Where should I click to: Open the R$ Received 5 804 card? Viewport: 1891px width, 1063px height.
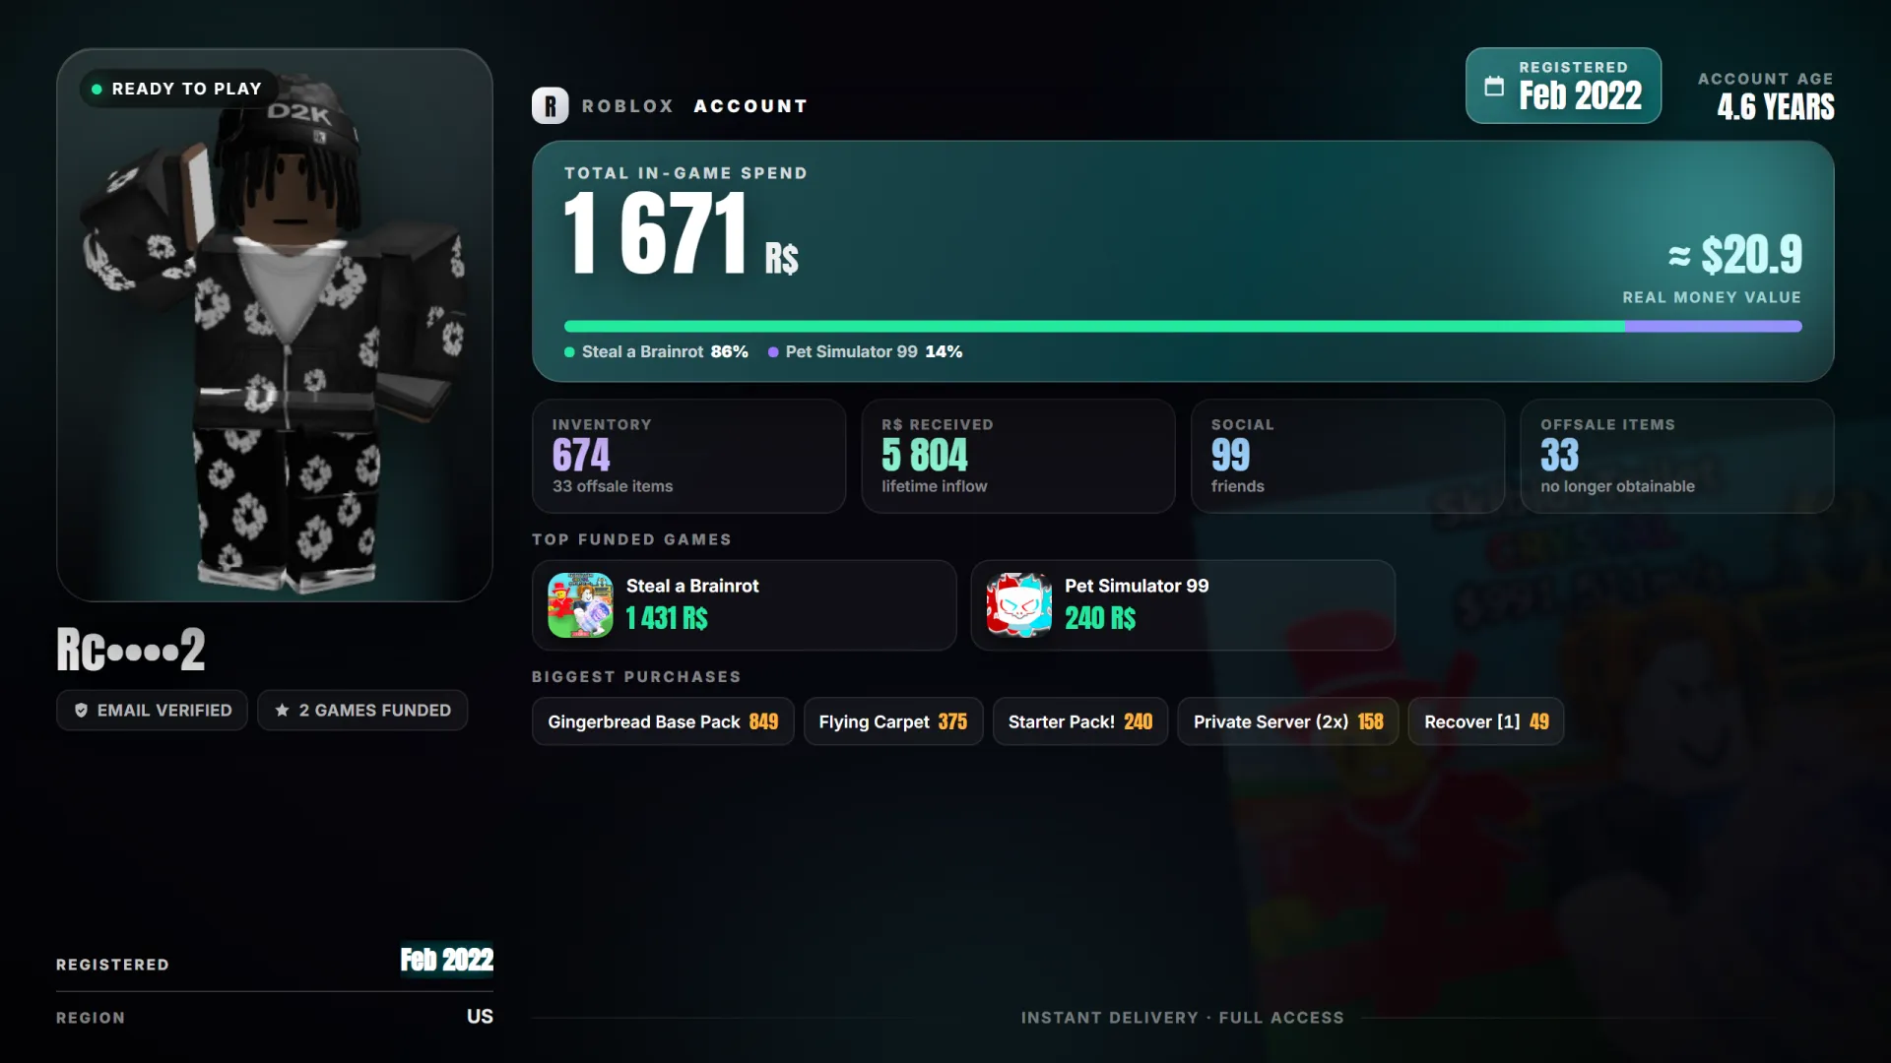pyautogui.click(x=1018, y=456)
